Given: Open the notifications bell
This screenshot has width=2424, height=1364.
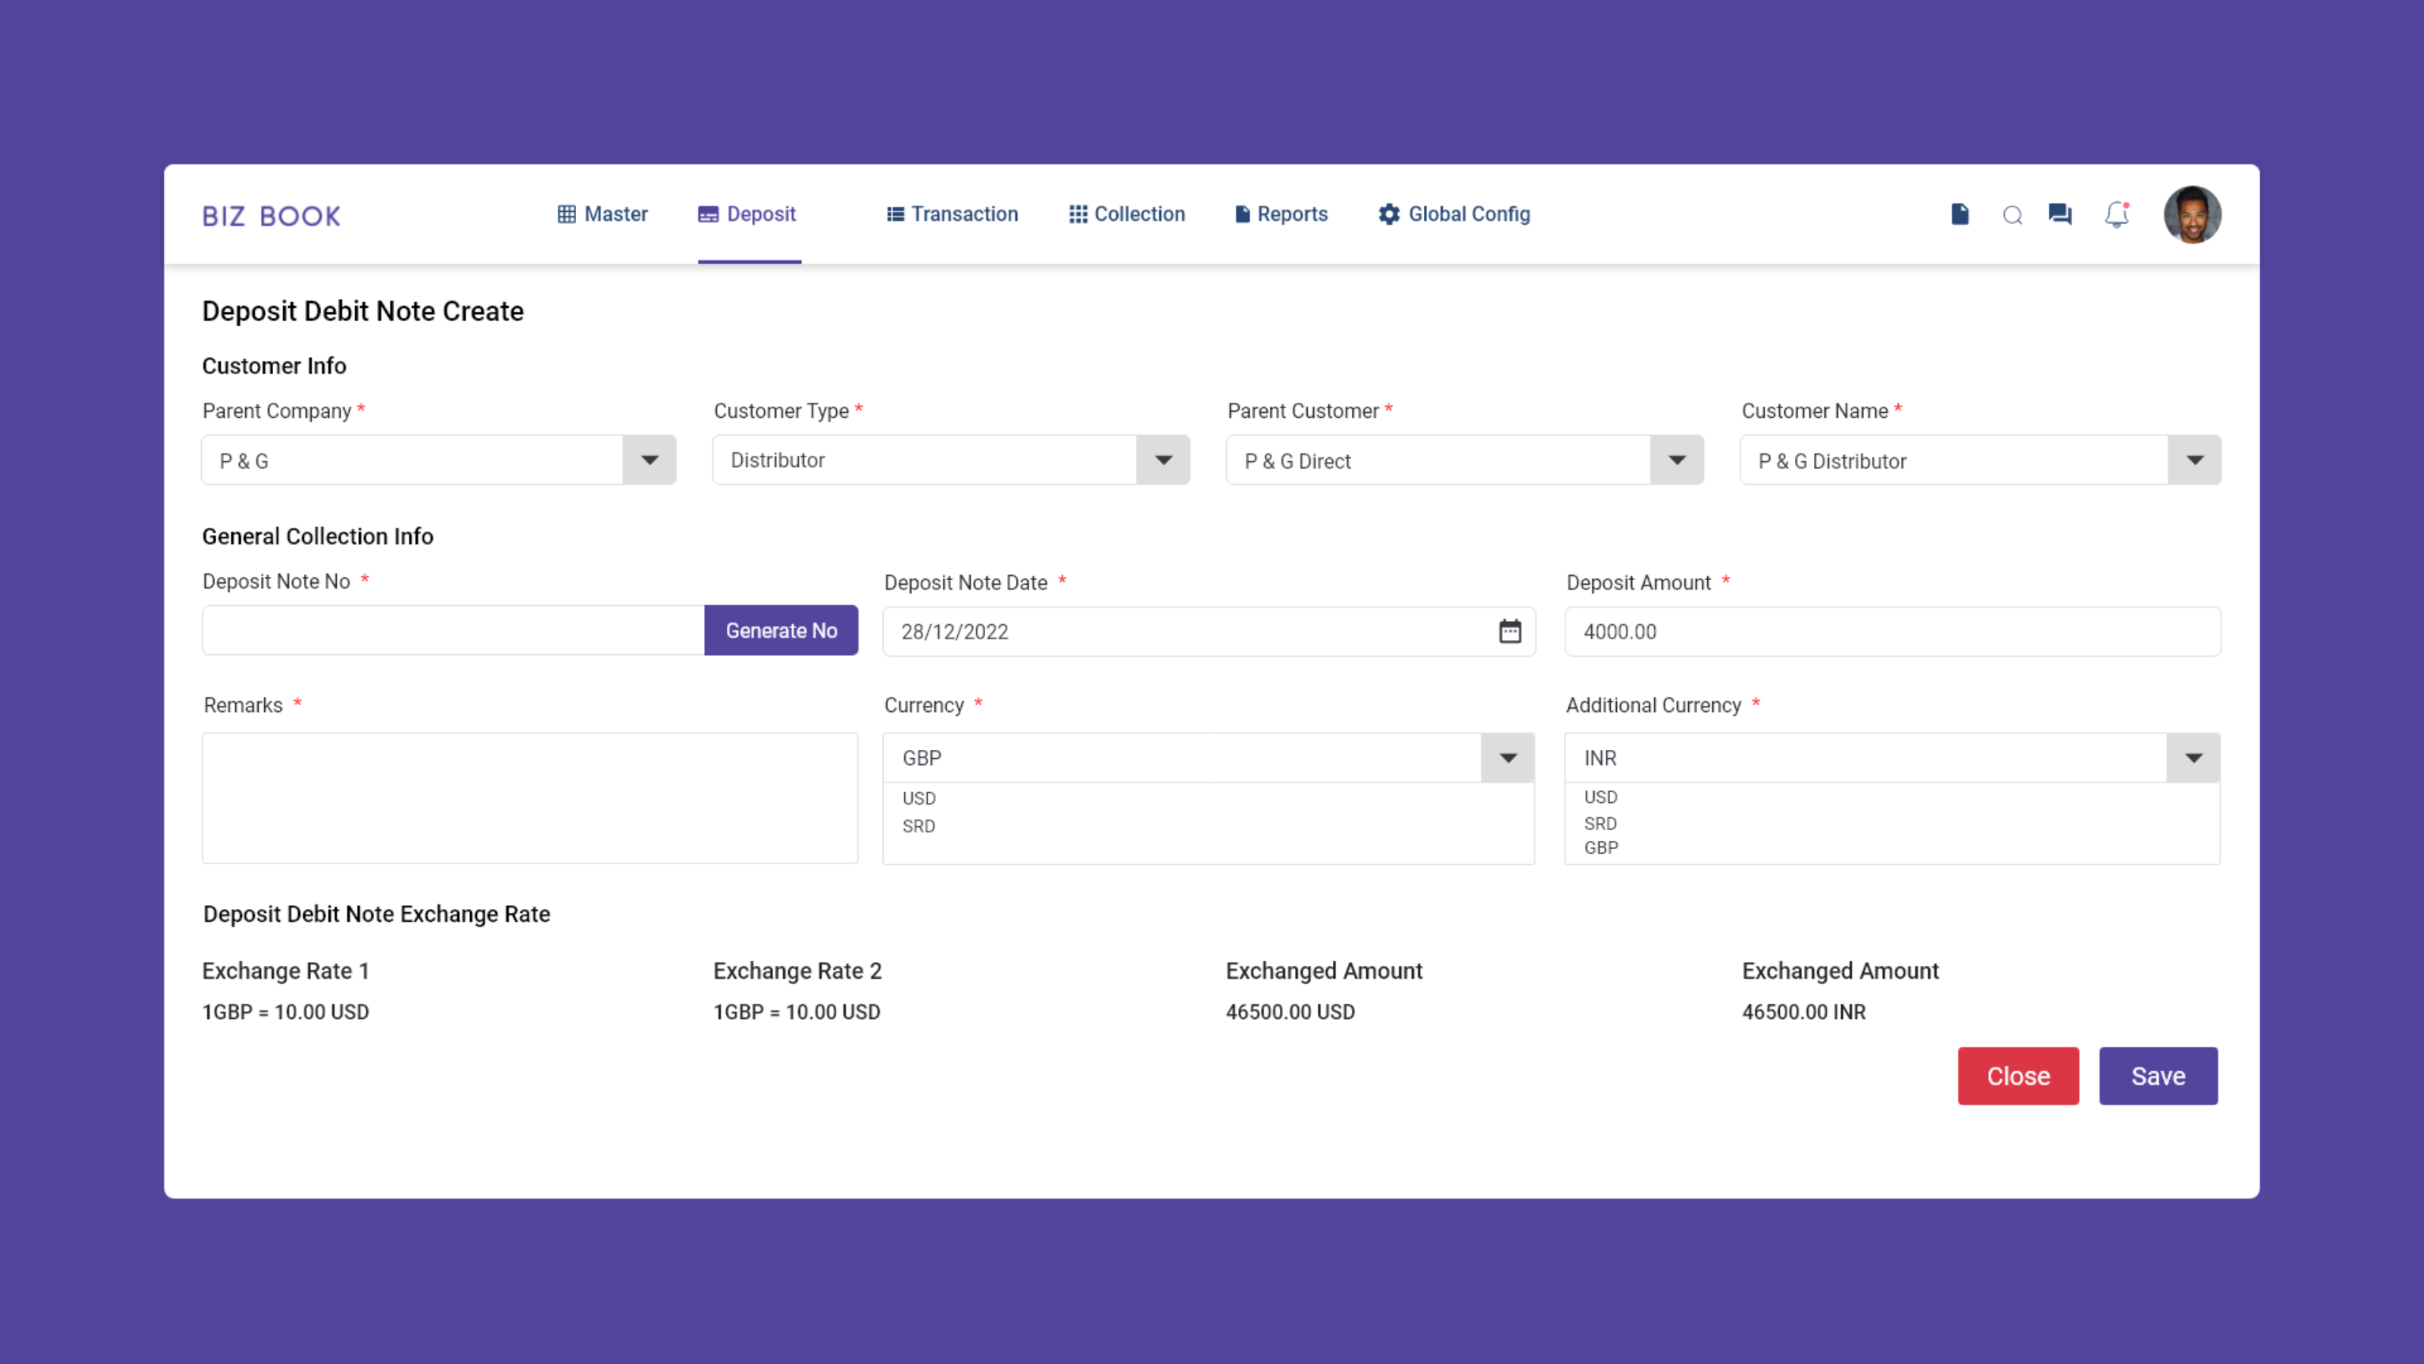Looking at the screenshot, I should [2117, 214].
